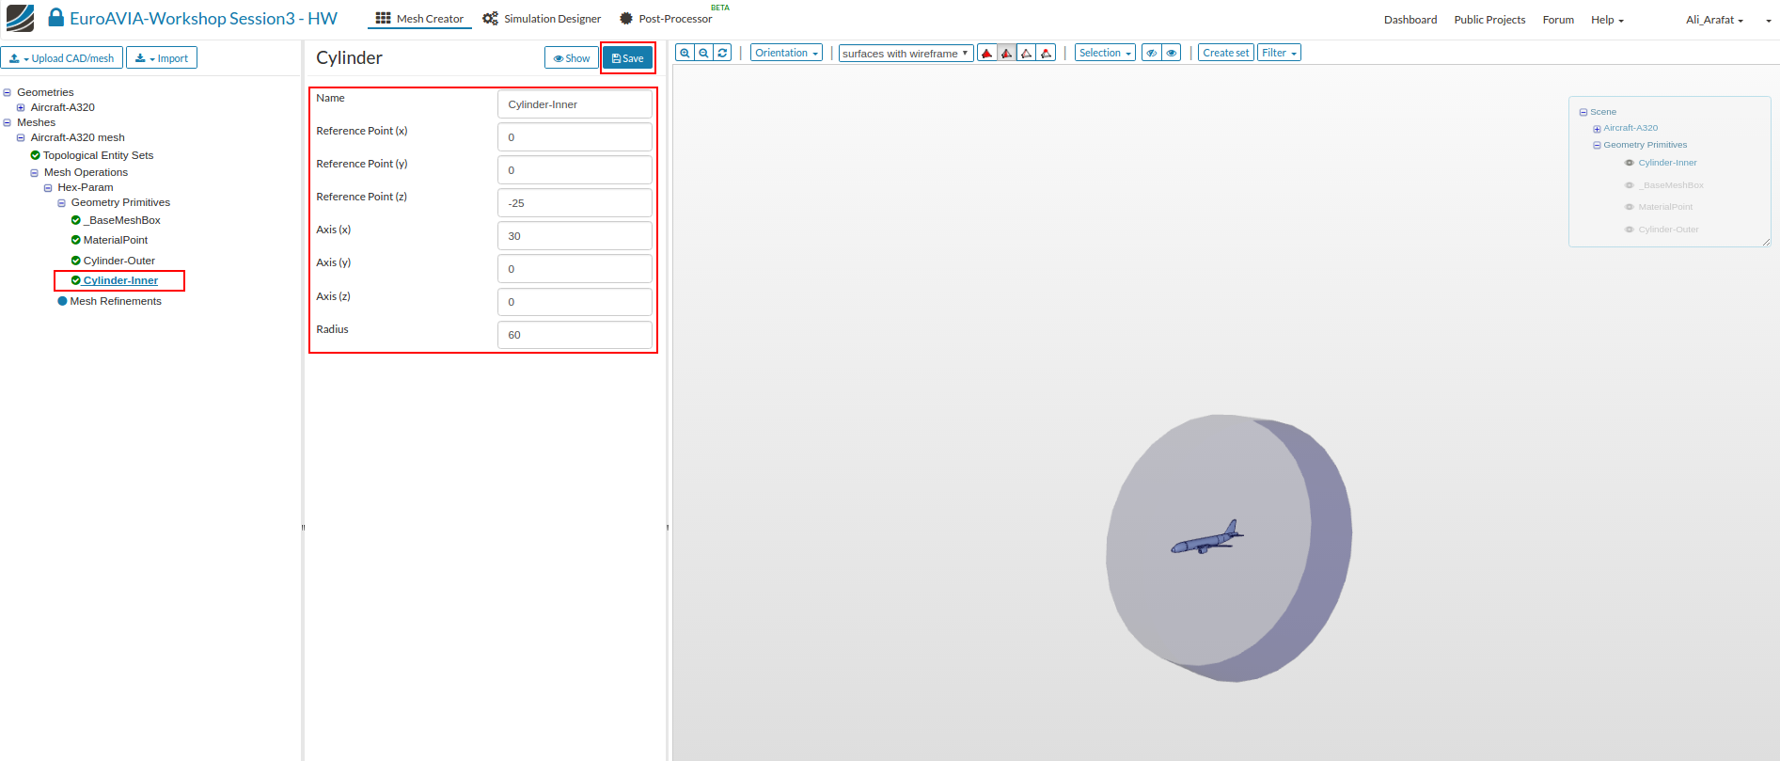Open the Import dropdown
The width and height of the screenshot is (1780, 761).
pos(162,58)
